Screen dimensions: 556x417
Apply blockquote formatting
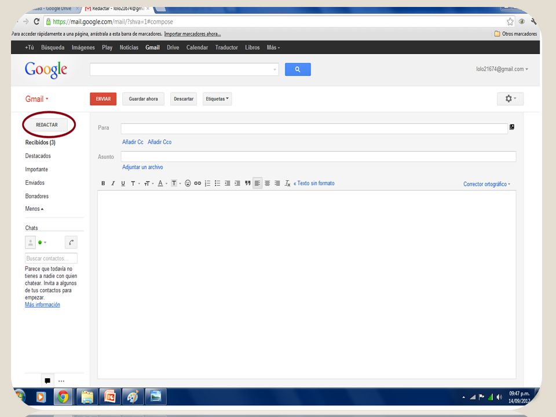pyautogui.click(x=247, y=184)
